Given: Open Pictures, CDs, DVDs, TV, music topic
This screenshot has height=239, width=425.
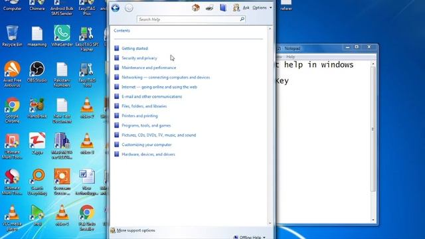Looking at the screenshot, I should point(159,135).
